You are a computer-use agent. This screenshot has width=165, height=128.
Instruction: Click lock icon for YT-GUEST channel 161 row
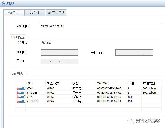pos(18,101)
